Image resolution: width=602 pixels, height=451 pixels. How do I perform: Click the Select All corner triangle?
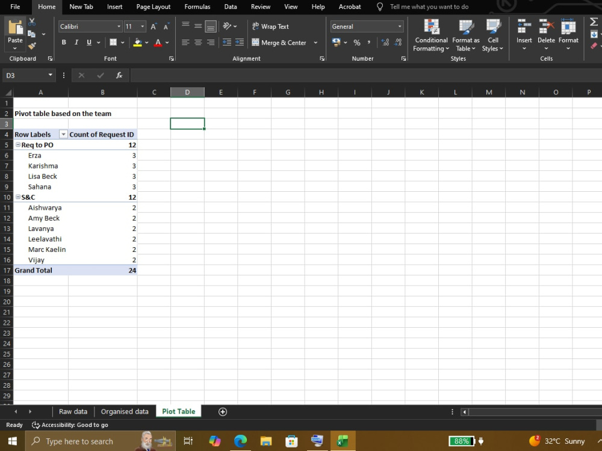coord(7,93)
